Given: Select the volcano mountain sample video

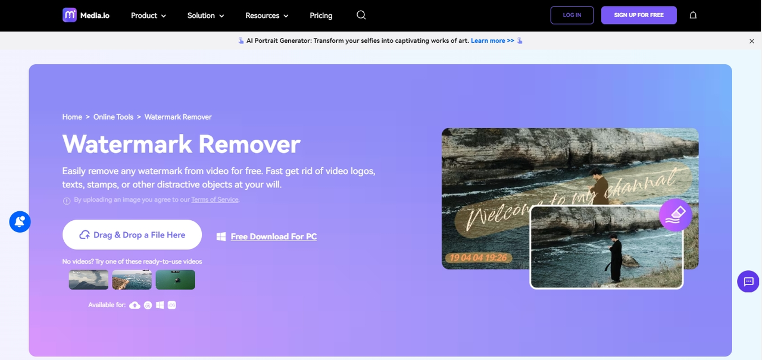Looking at the screenshot, I should click(89, 280).
